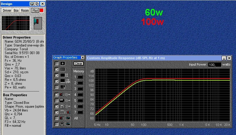Click the 'Z = 8, ohms' value
The width and height of the screenshot is (236, 135).
click(x=13, y=84)
